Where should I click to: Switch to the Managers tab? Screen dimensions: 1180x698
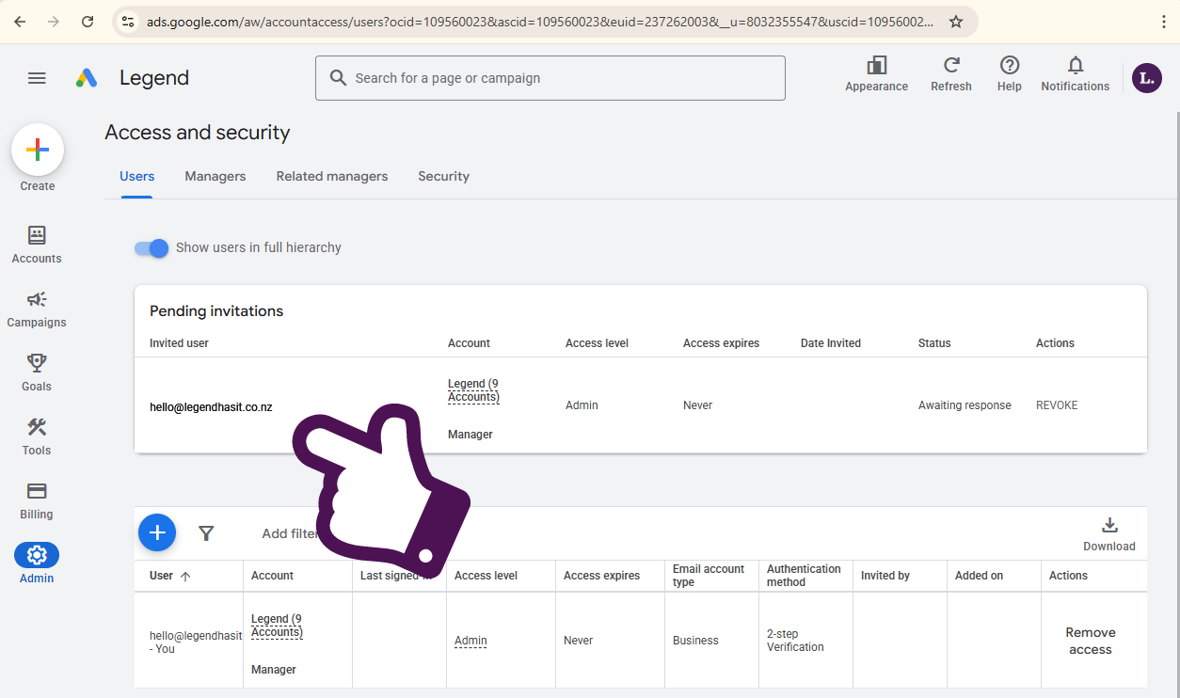pos(215,176)
